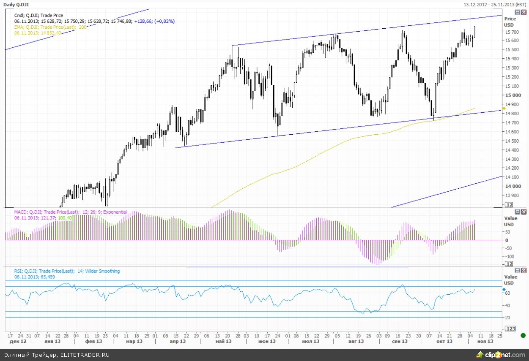The image size is (529, 361).
Task: Click the blue RSI marker on value axis
Action: pyautogui.click(x=504, y=290)
